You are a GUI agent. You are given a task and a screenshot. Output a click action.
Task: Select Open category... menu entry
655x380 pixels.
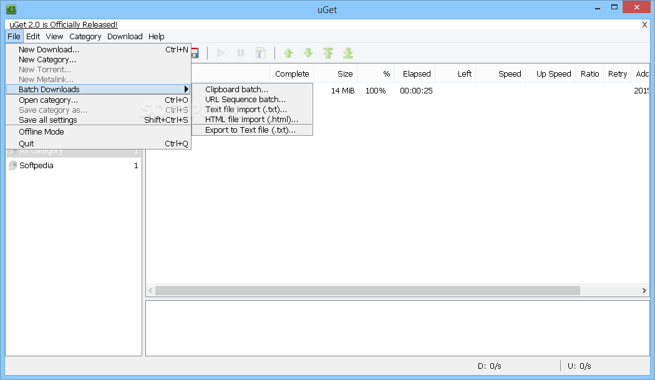coord(99,100)
